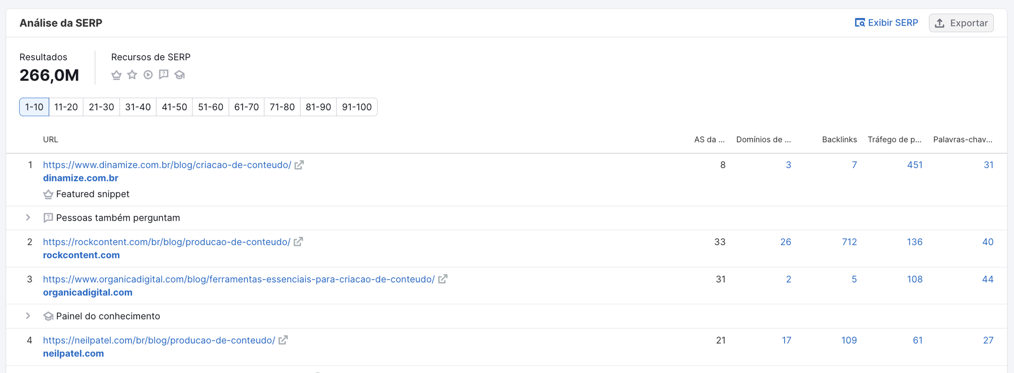
Task: Open organicadigital URL via external link icon
Action: click(x=443, y=279)
